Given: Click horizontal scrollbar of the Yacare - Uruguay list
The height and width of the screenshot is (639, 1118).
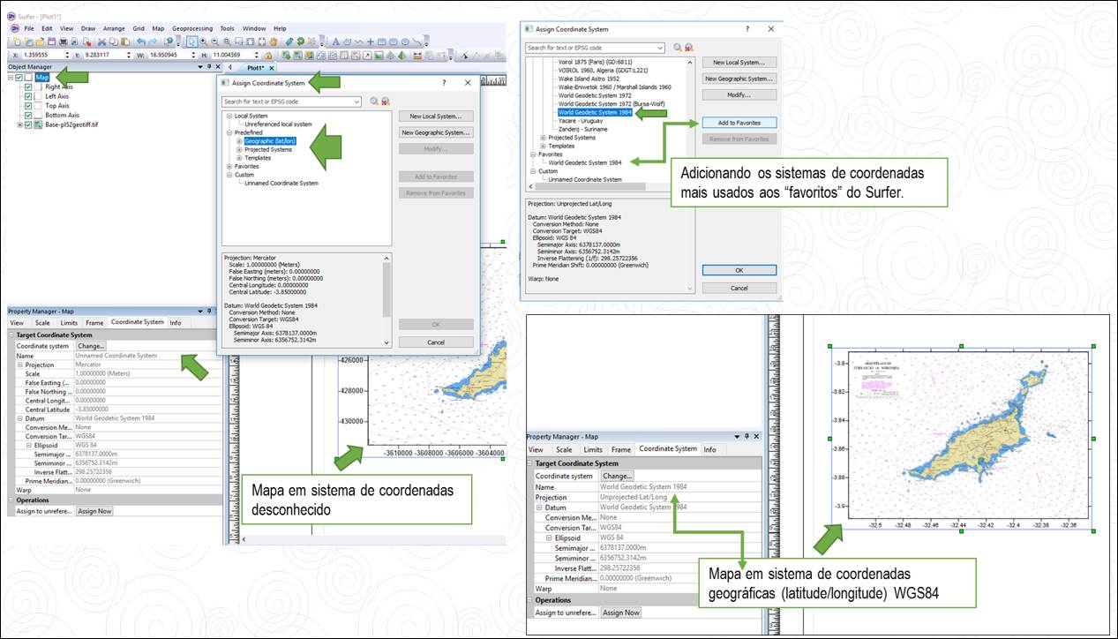Looking at the screenshot, I should tap(600, 186).
